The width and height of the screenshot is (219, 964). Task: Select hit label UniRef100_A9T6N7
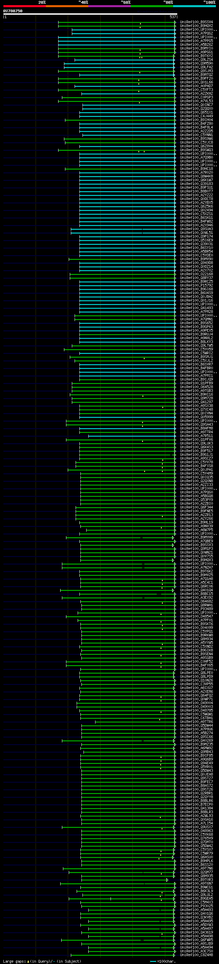click(x=196, y=884)
